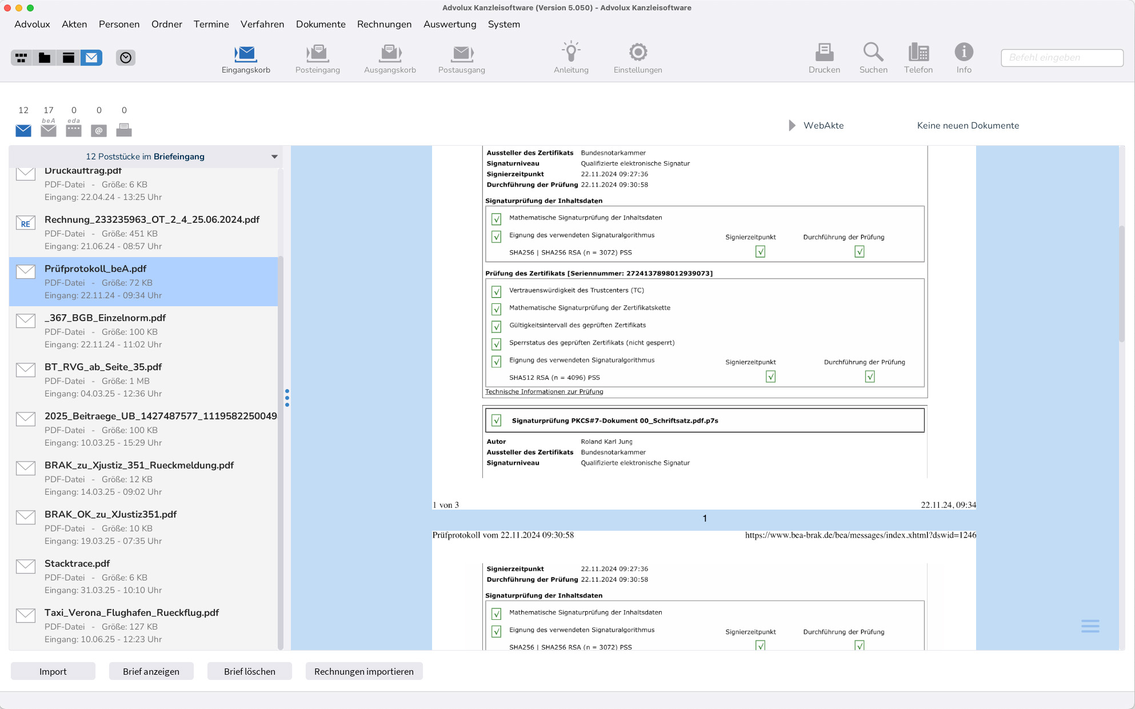The width and height of the screenshot is (1135, 709).
Task: Open the Personen menu
Action: (x=119, y=24)
